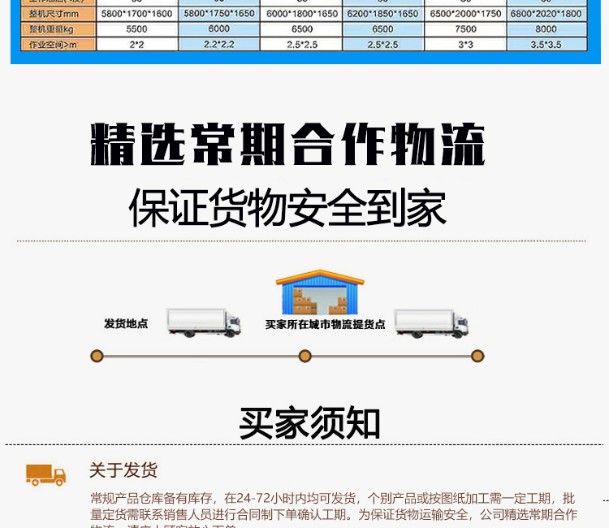
Task: Click the 保证货物安全到家 subtitle
Action: tap(287, 208)
